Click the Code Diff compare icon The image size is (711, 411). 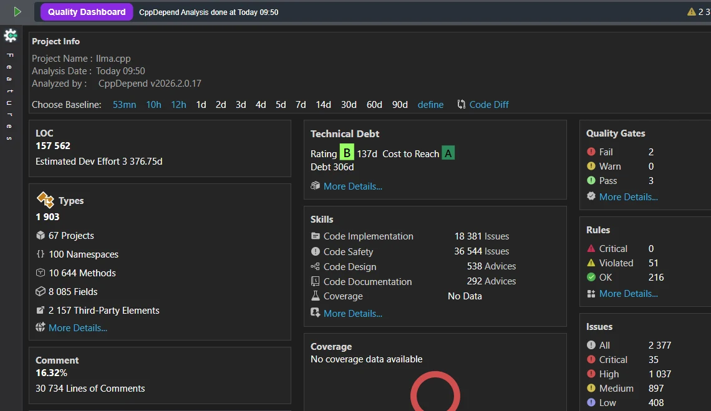click(x=461, y=104)
